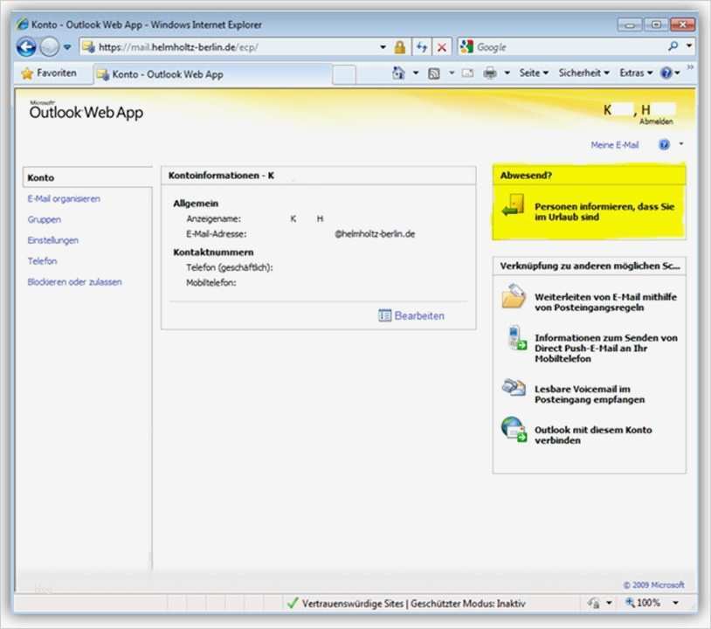Expand the Print dropdown arrow

coord(507,73)
